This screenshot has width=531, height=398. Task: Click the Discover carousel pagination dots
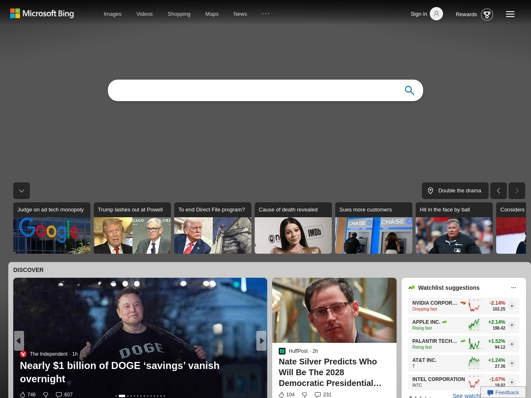(x=140, y=396)
